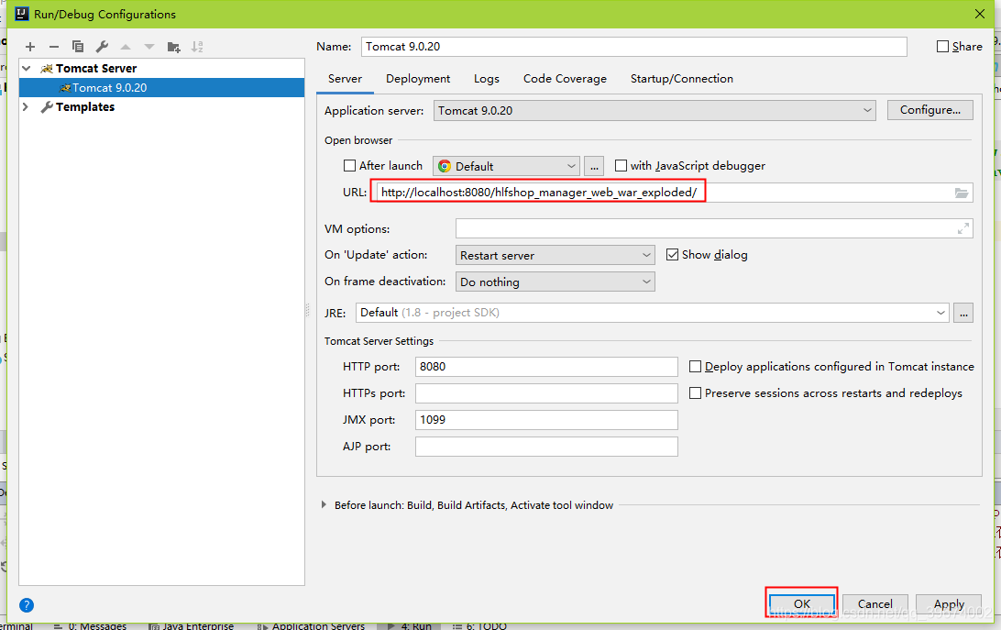Open the Default browser dropdown
The image size is (1001, 630).
point(506,166)
